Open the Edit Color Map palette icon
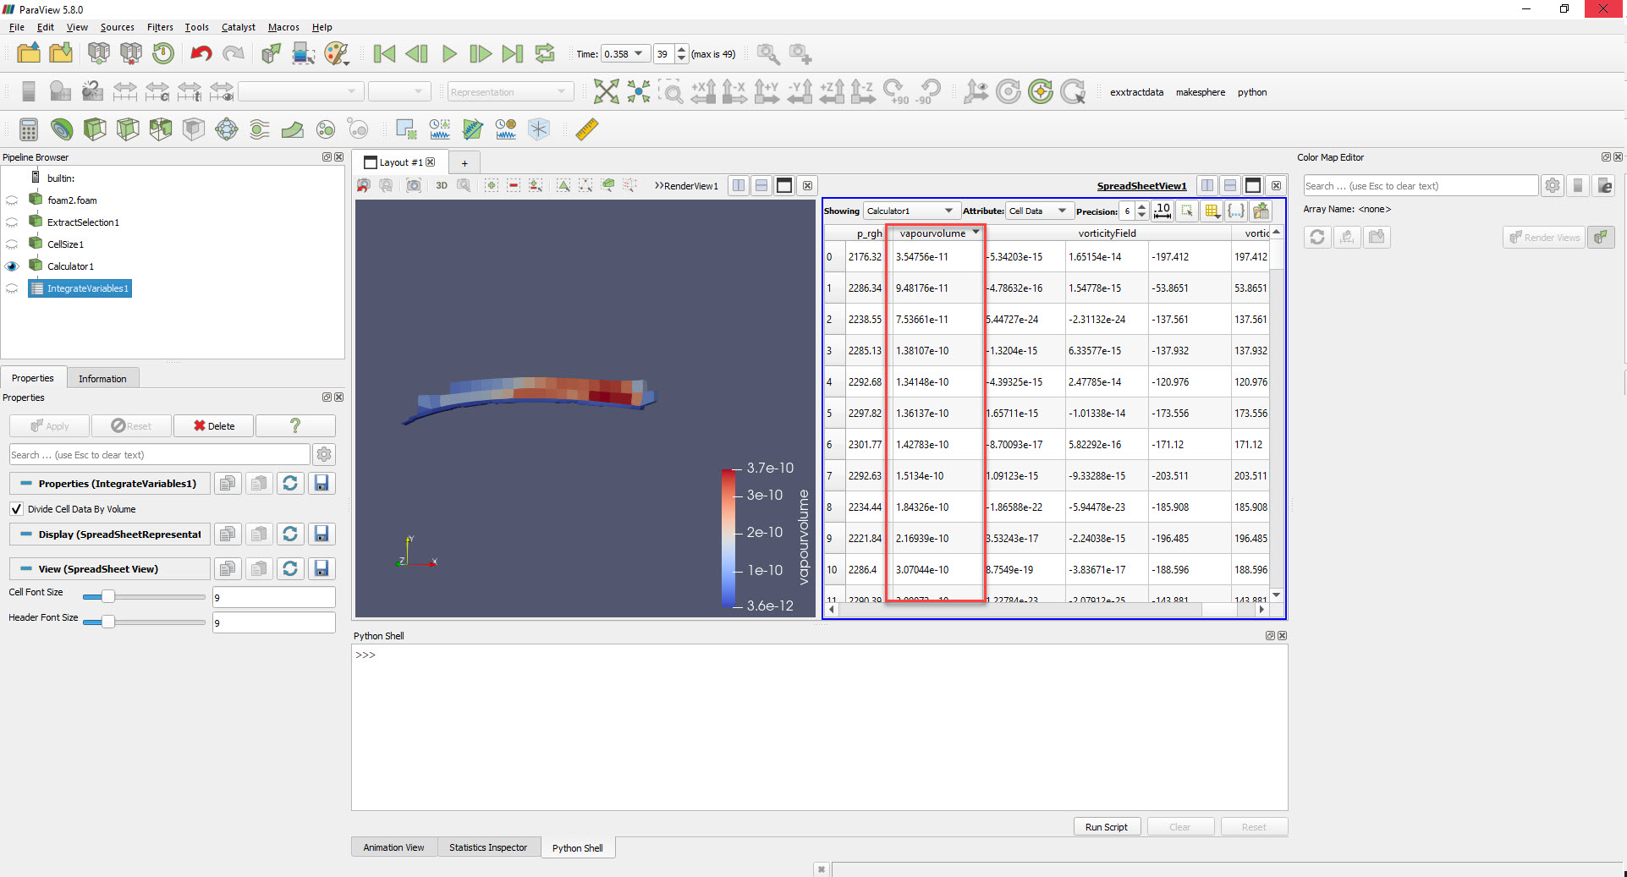This screenshot has height=877, width=1627. (336, 54)
